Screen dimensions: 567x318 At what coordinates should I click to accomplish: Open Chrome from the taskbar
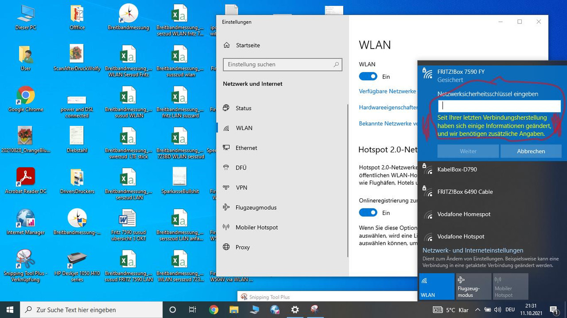(x=214, y=310)
